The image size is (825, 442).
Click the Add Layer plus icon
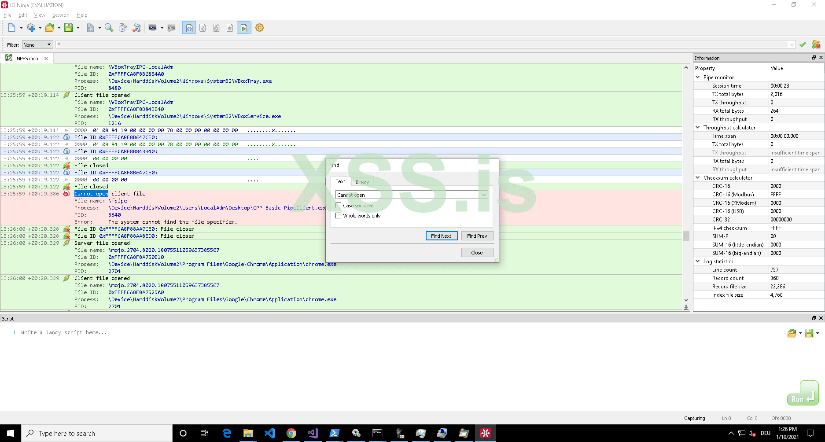pos(31,28)
